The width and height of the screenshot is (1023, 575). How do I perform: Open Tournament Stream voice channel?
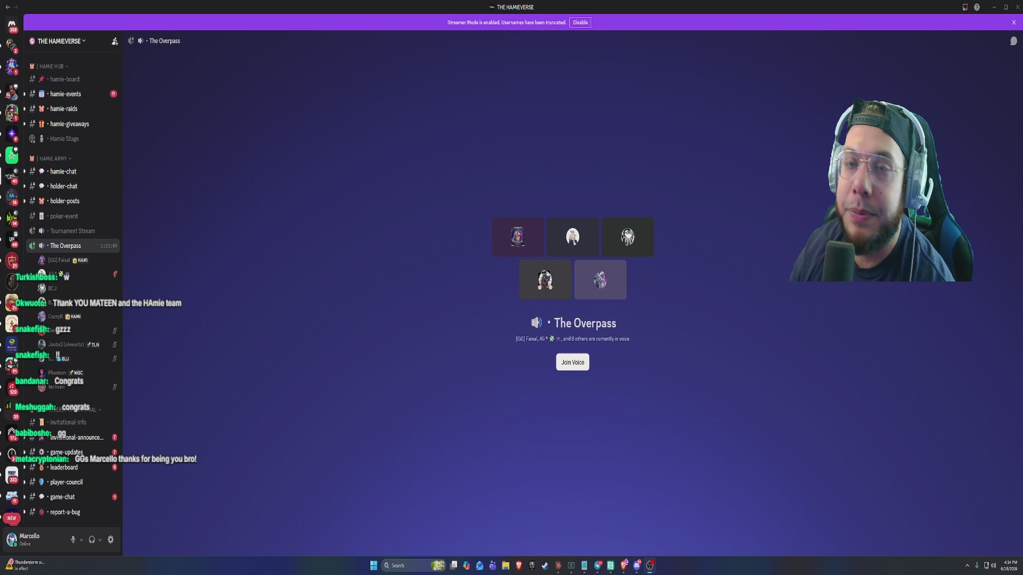[73, 231]
